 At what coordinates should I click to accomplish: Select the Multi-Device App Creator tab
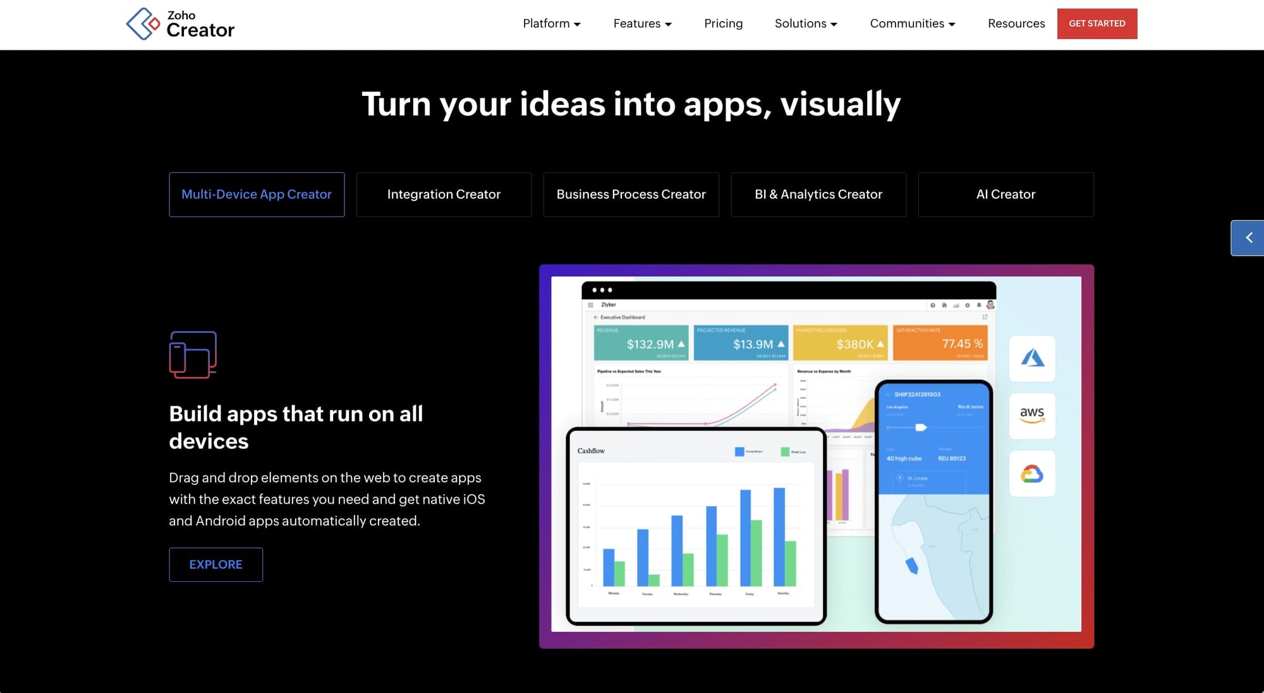[257, 194]
